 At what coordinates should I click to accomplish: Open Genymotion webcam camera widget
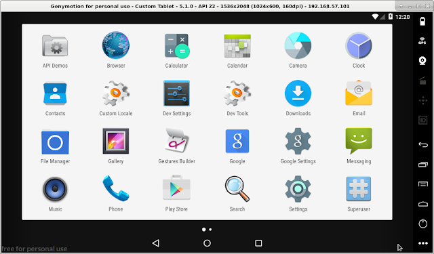[x=422, y=60]
